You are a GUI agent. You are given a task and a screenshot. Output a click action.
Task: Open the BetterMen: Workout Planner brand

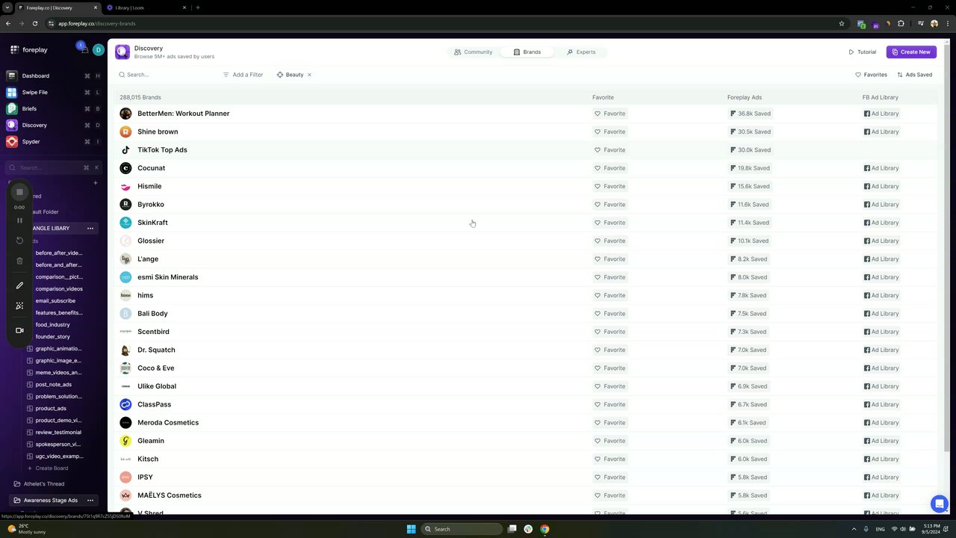pyautogui.click(x=183, y=114)
